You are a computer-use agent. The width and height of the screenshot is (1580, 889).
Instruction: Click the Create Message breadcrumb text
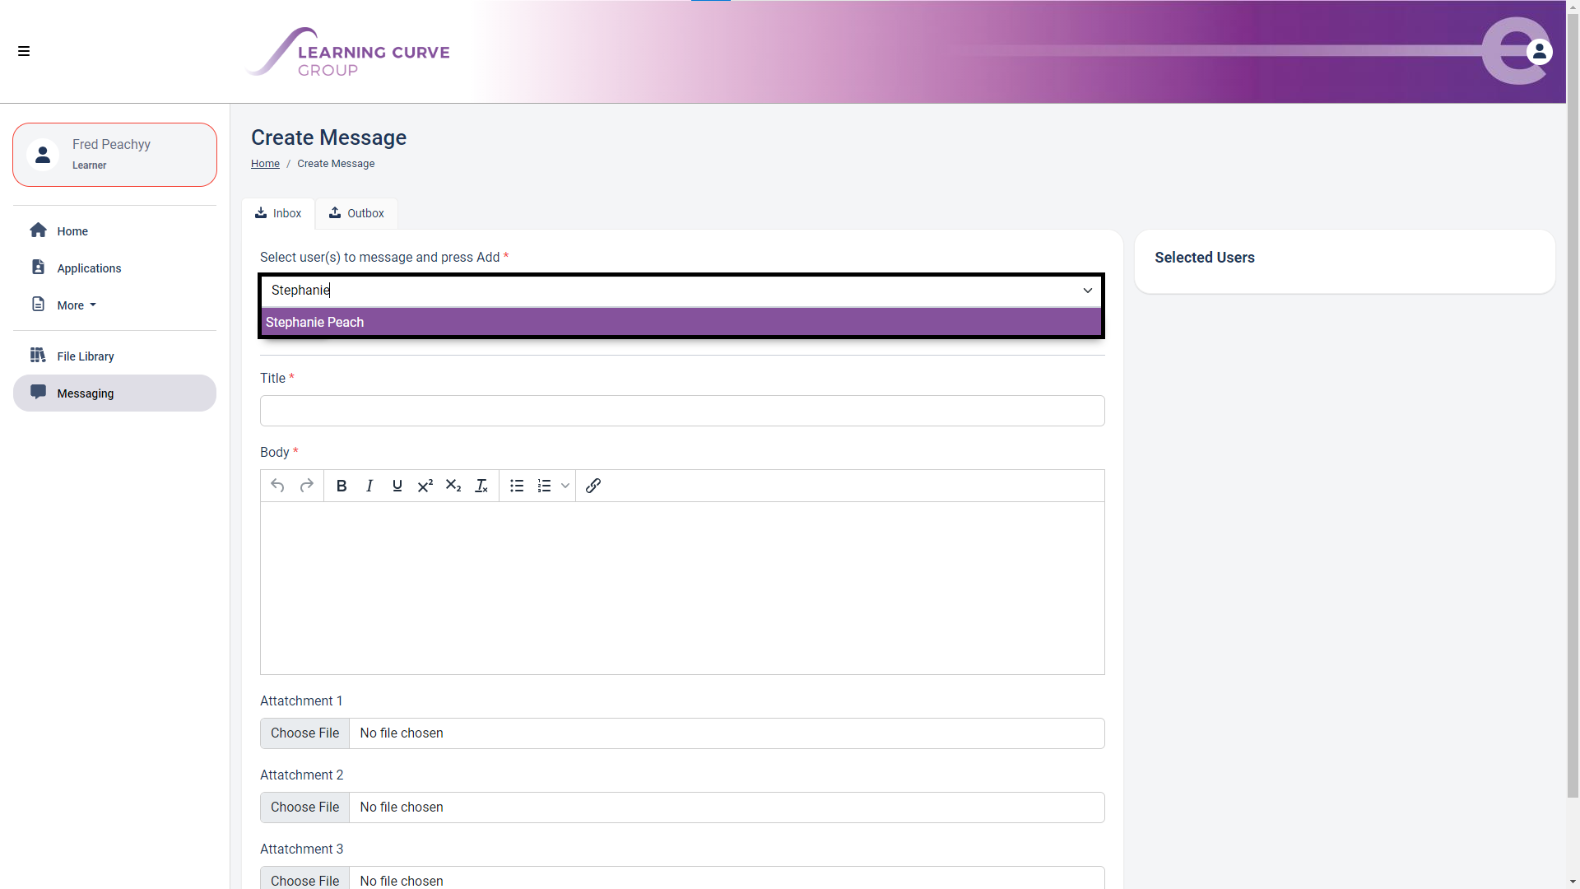(336, 164)
